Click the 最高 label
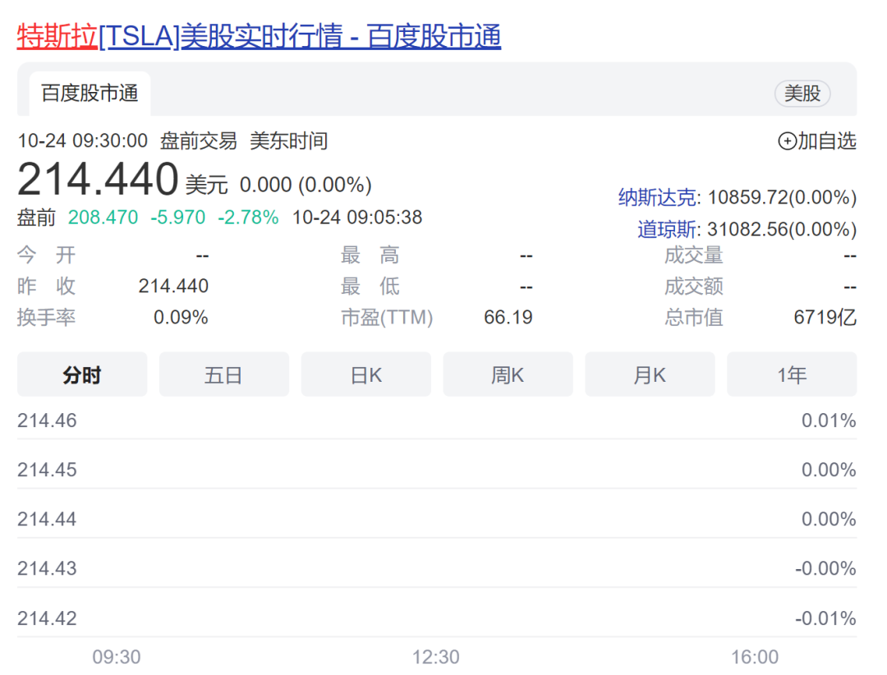This screenshot has width=887, height=675. tap(370, 255)
